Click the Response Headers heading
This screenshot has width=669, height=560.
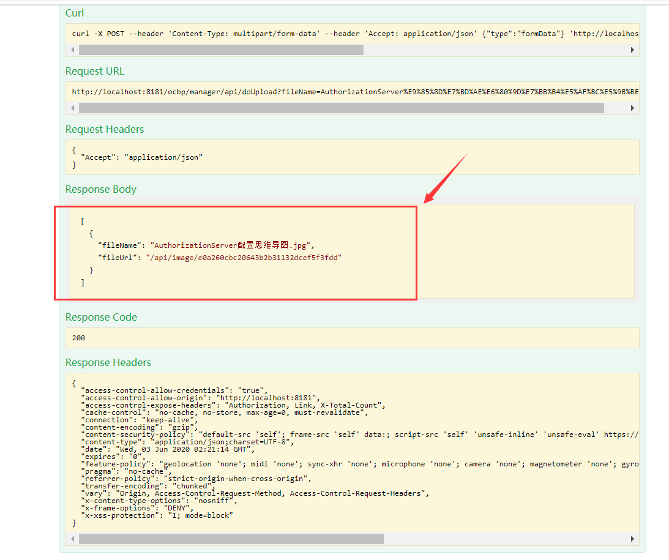click(x=108, y=362)
